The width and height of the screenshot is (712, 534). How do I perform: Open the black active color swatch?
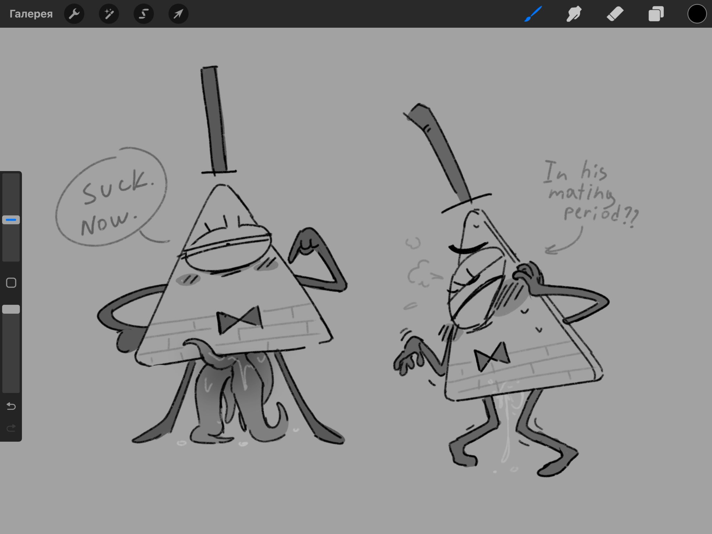[697, 14]
